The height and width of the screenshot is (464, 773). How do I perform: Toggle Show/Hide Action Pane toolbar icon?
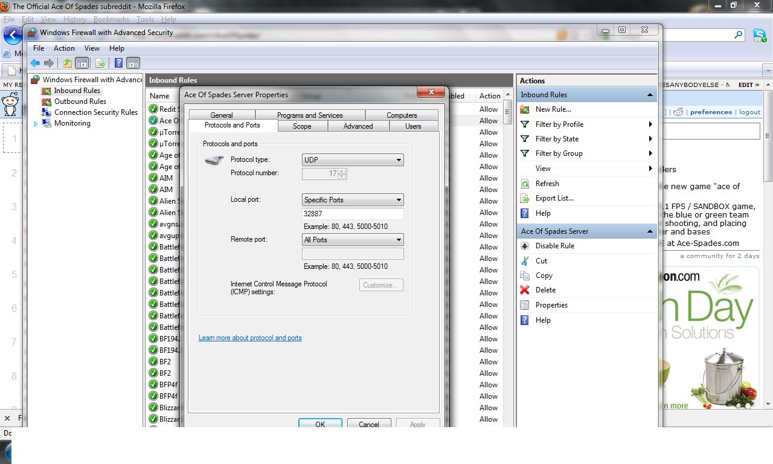[x=133, y=63]
